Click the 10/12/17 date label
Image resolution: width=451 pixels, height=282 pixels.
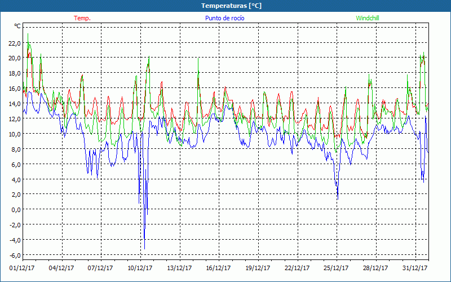(x=140, y=268)
